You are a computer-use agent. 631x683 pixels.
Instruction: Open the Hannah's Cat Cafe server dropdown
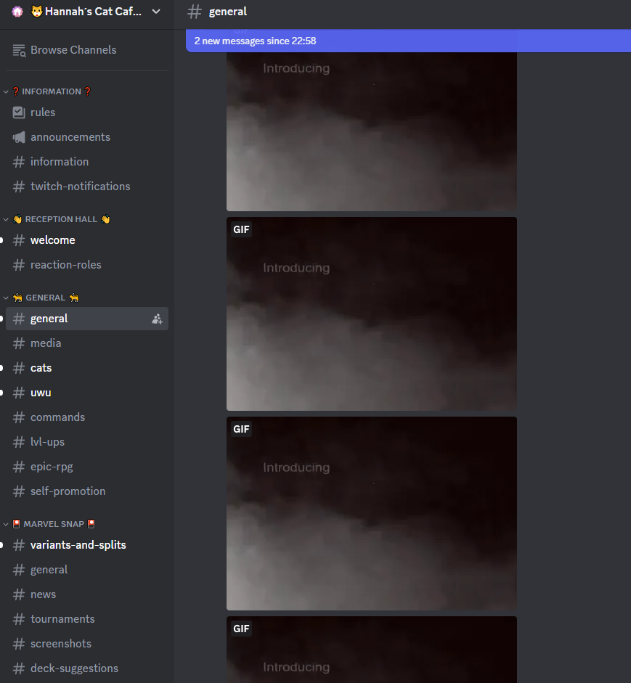pos(155,12)
